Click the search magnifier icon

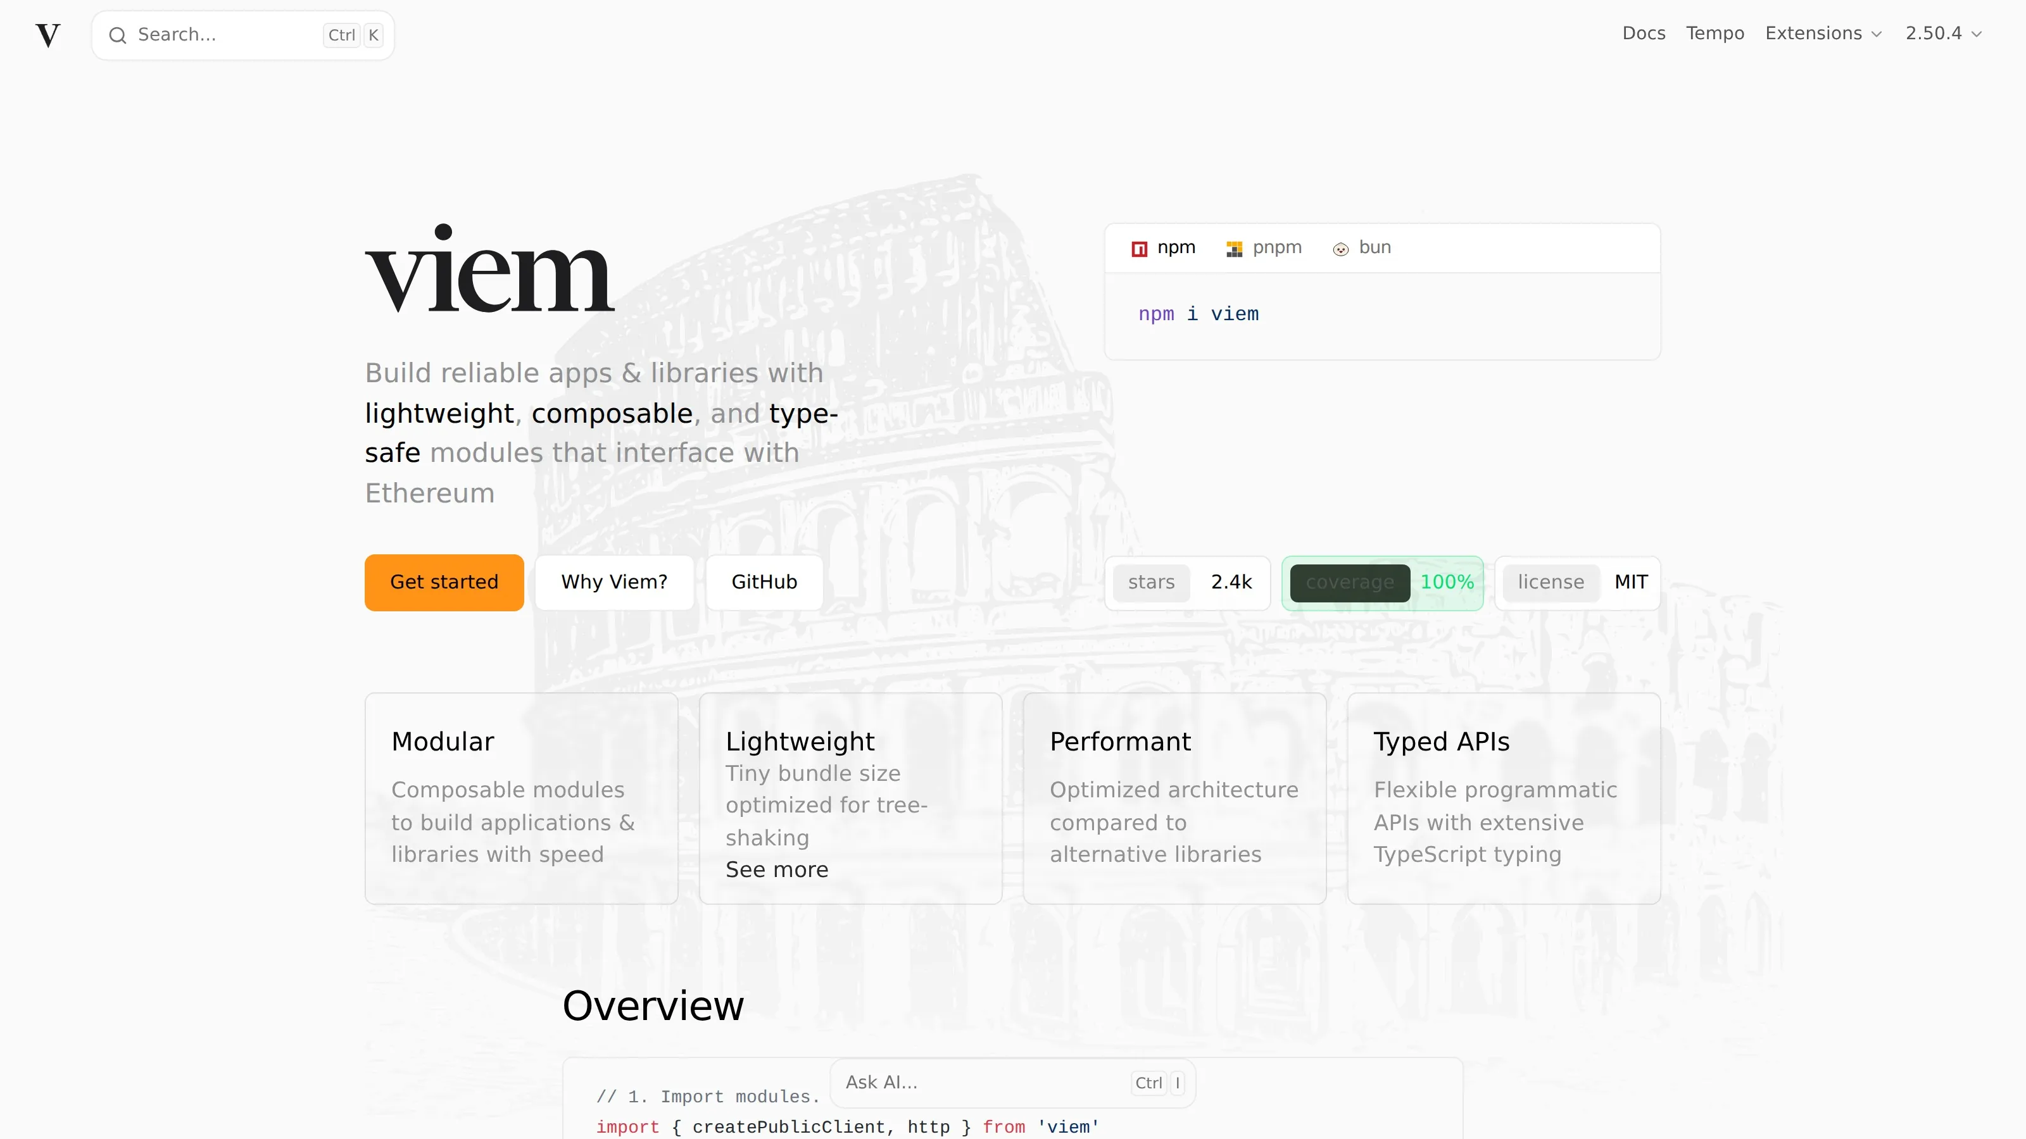point(117,35)
